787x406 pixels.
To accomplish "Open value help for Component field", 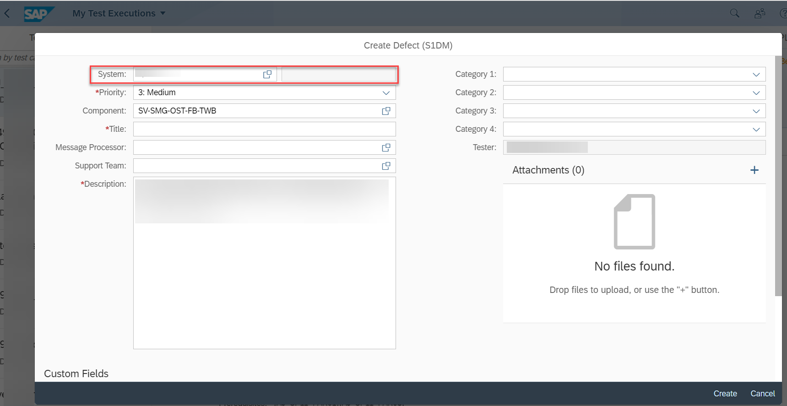I will (386, 111).
